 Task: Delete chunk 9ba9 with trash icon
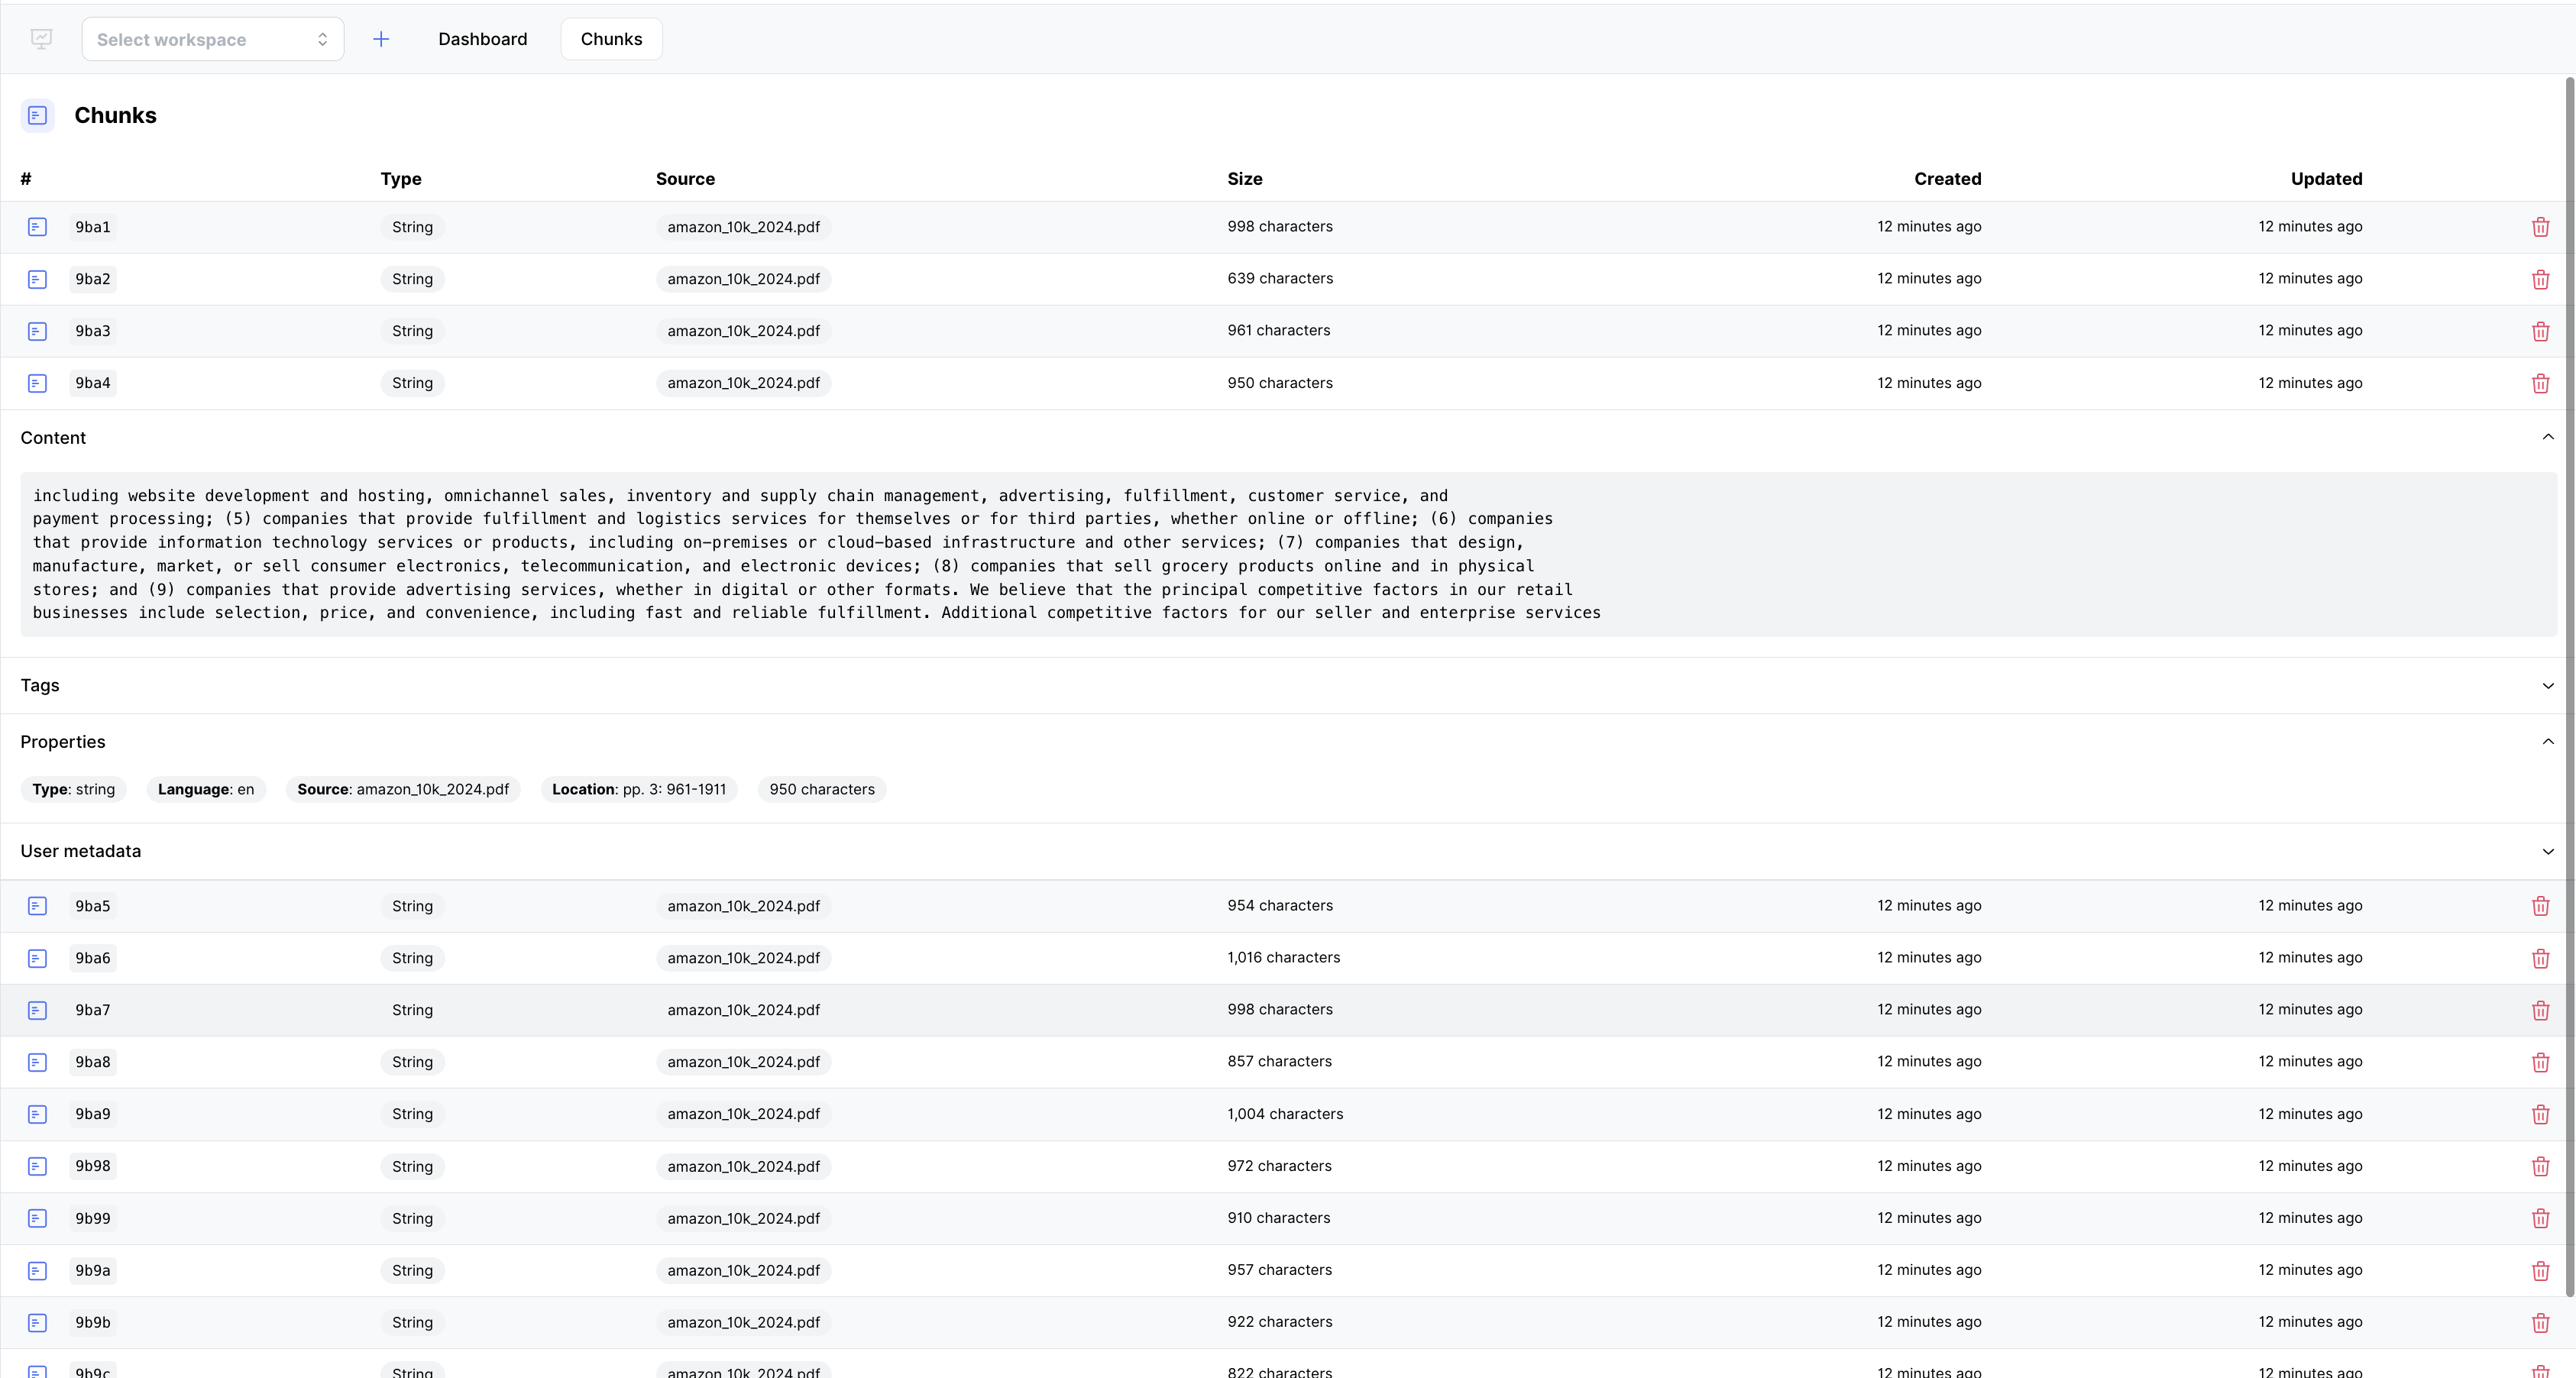[x=2540, y=1114]
